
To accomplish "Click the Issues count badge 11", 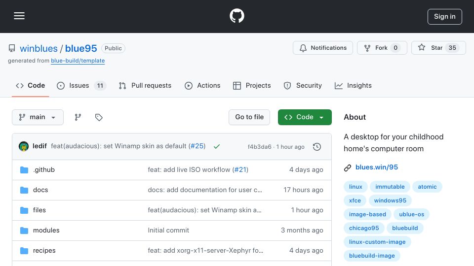I will [x=100, y=86].
